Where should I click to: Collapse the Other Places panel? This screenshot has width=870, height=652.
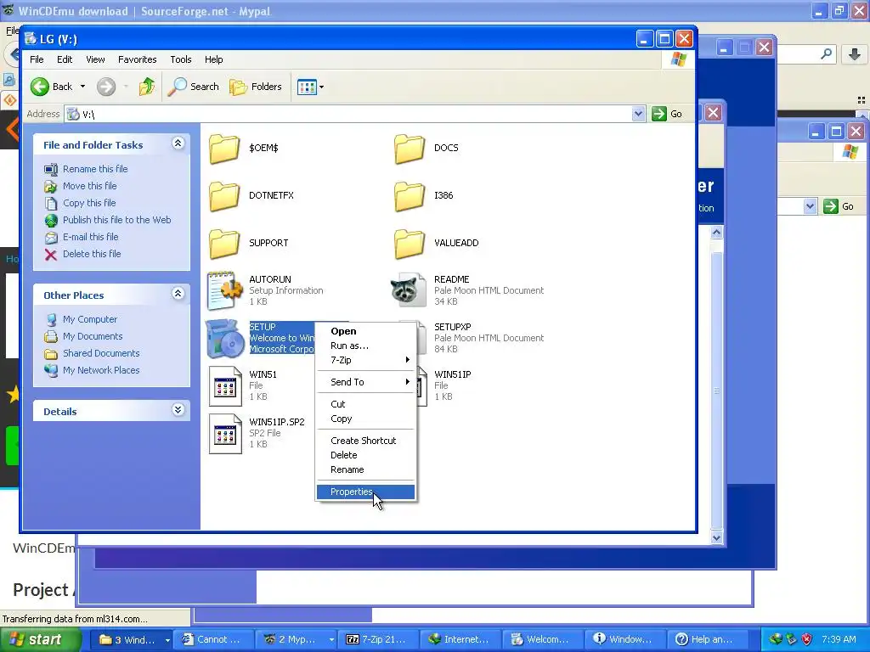(x=178, y=294)
